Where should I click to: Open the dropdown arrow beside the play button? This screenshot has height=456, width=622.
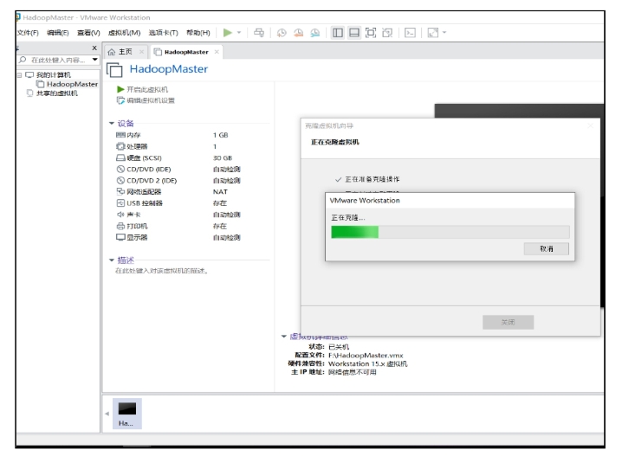tap(239, 33)
